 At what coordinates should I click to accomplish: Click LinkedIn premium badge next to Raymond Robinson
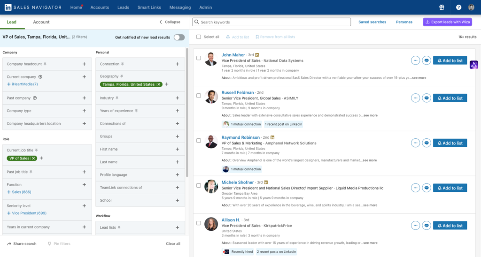(x=272, y=137)
